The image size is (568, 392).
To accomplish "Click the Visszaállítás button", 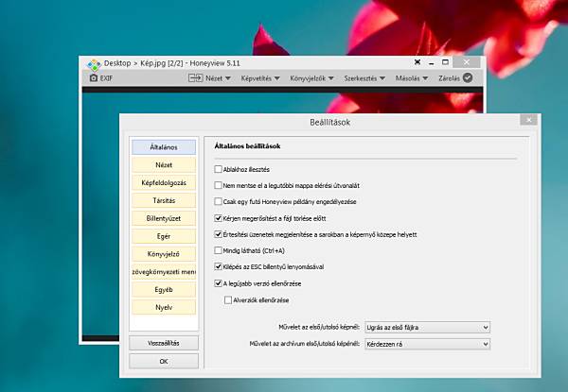I will coord(164,343).
